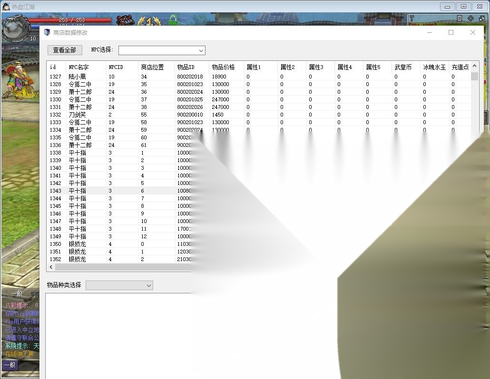Click the 一般 chat channel button at bottom

(10, 365)
